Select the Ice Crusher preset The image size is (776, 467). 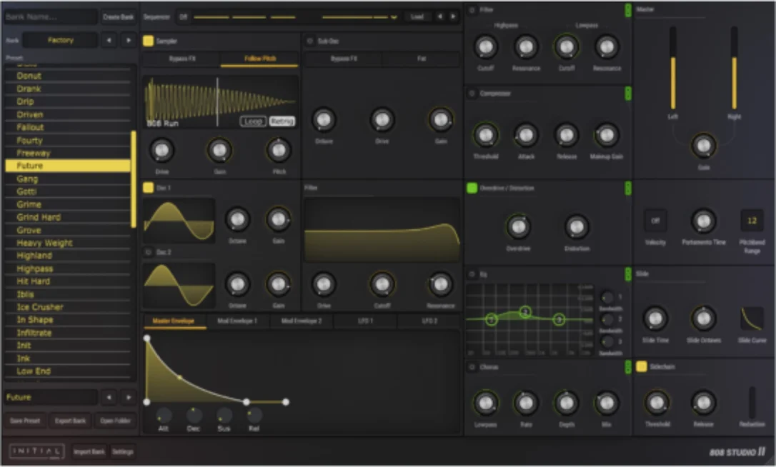pos(68,307)
